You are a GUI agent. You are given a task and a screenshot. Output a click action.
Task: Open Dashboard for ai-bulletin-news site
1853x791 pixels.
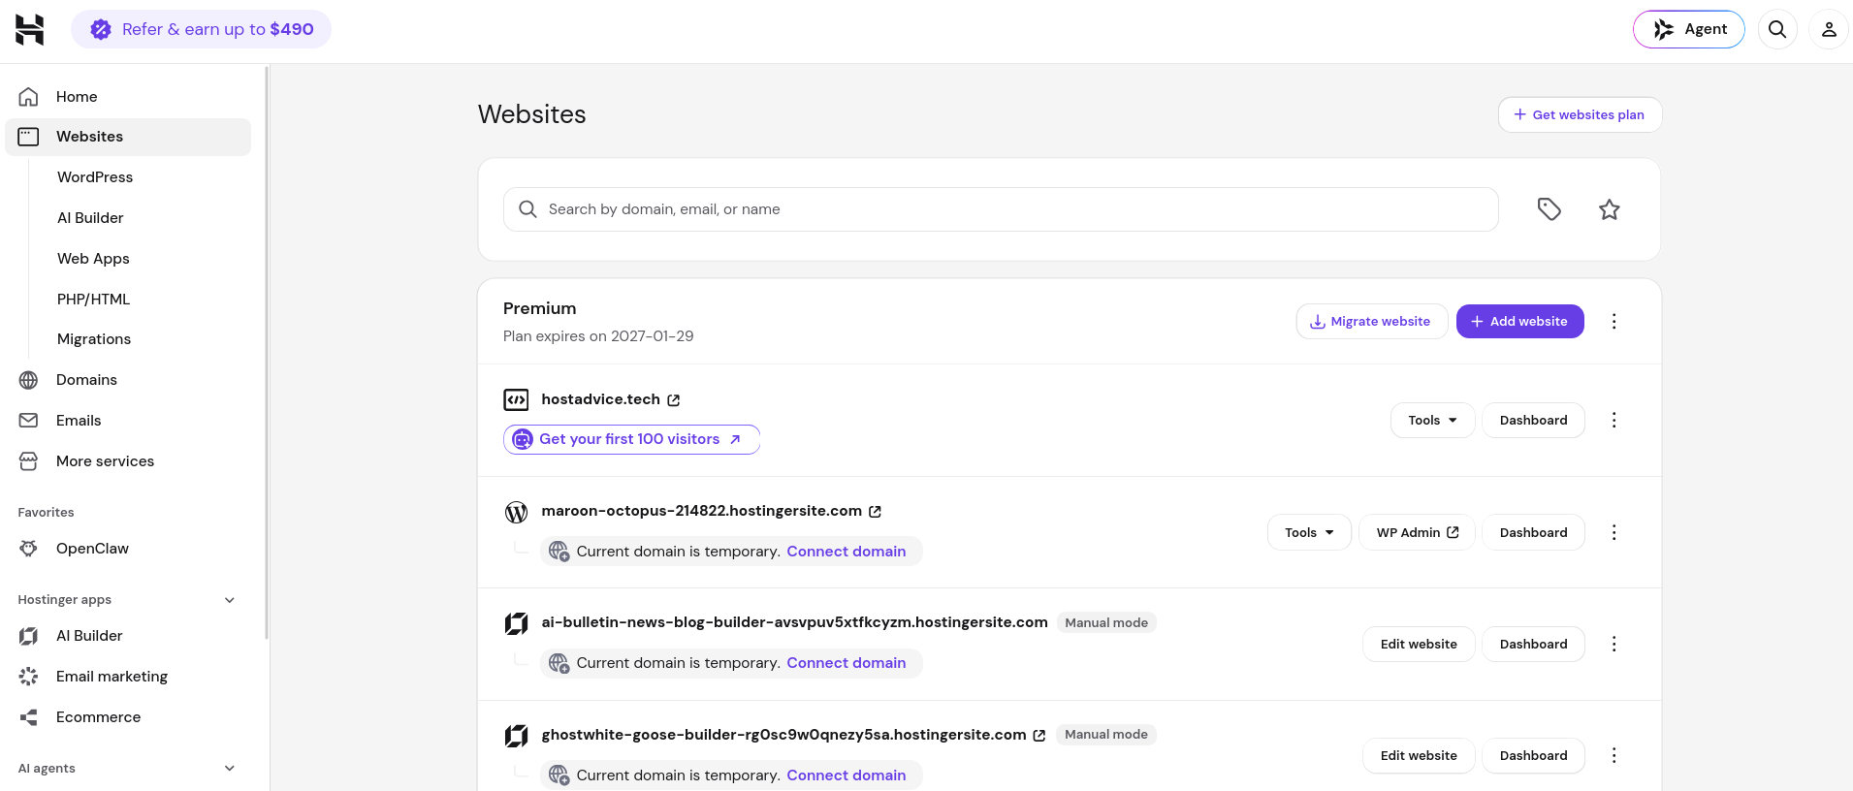1533,644
